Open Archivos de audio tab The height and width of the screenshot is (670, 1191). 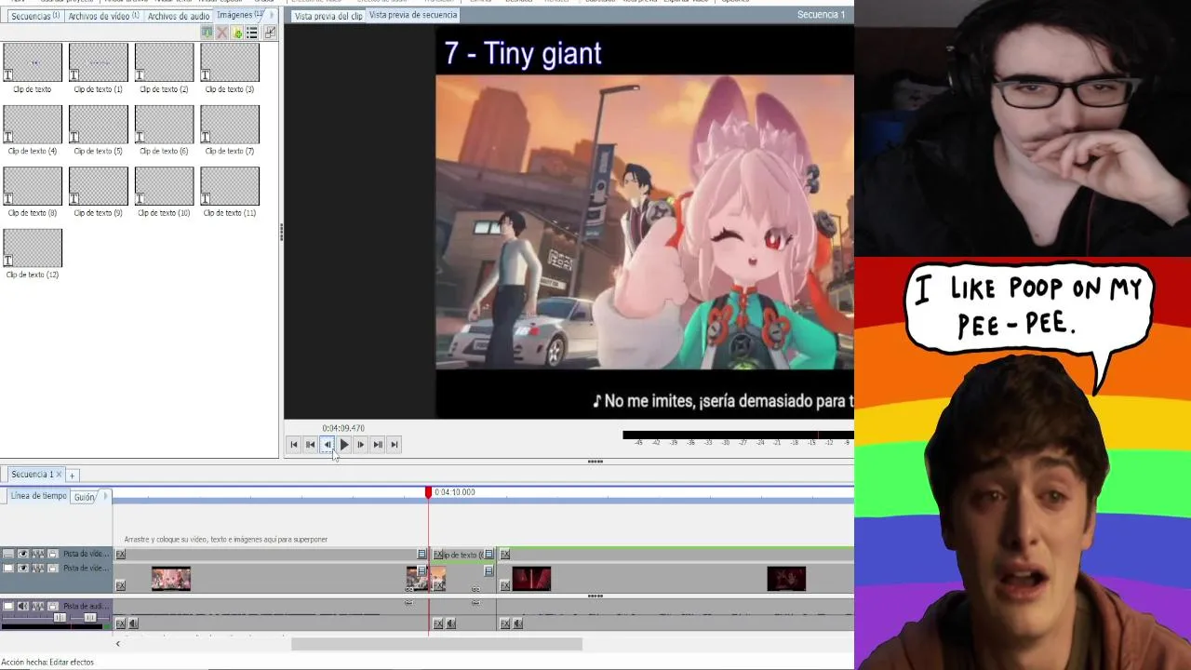click(179, 16)
